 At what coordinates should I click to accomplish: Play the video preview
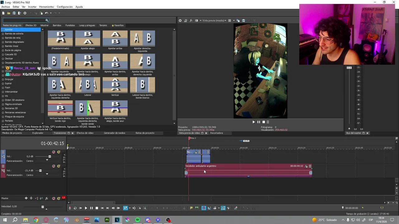coord(253,122)
